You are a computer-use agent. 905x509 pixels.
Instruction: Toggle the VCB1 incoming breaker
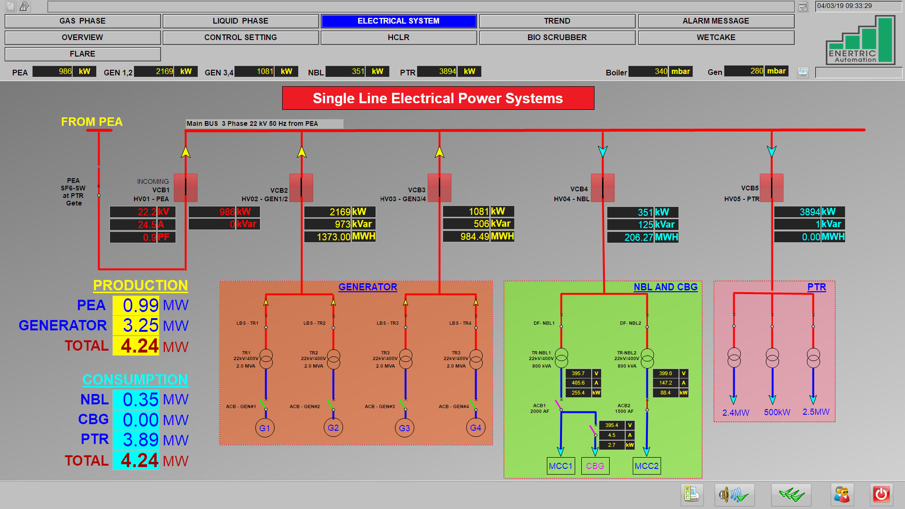point(185,187)
